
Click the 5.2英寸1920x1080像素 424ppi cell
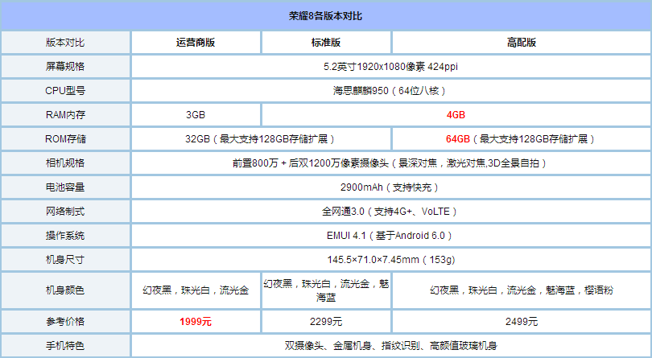coord(391,67)
